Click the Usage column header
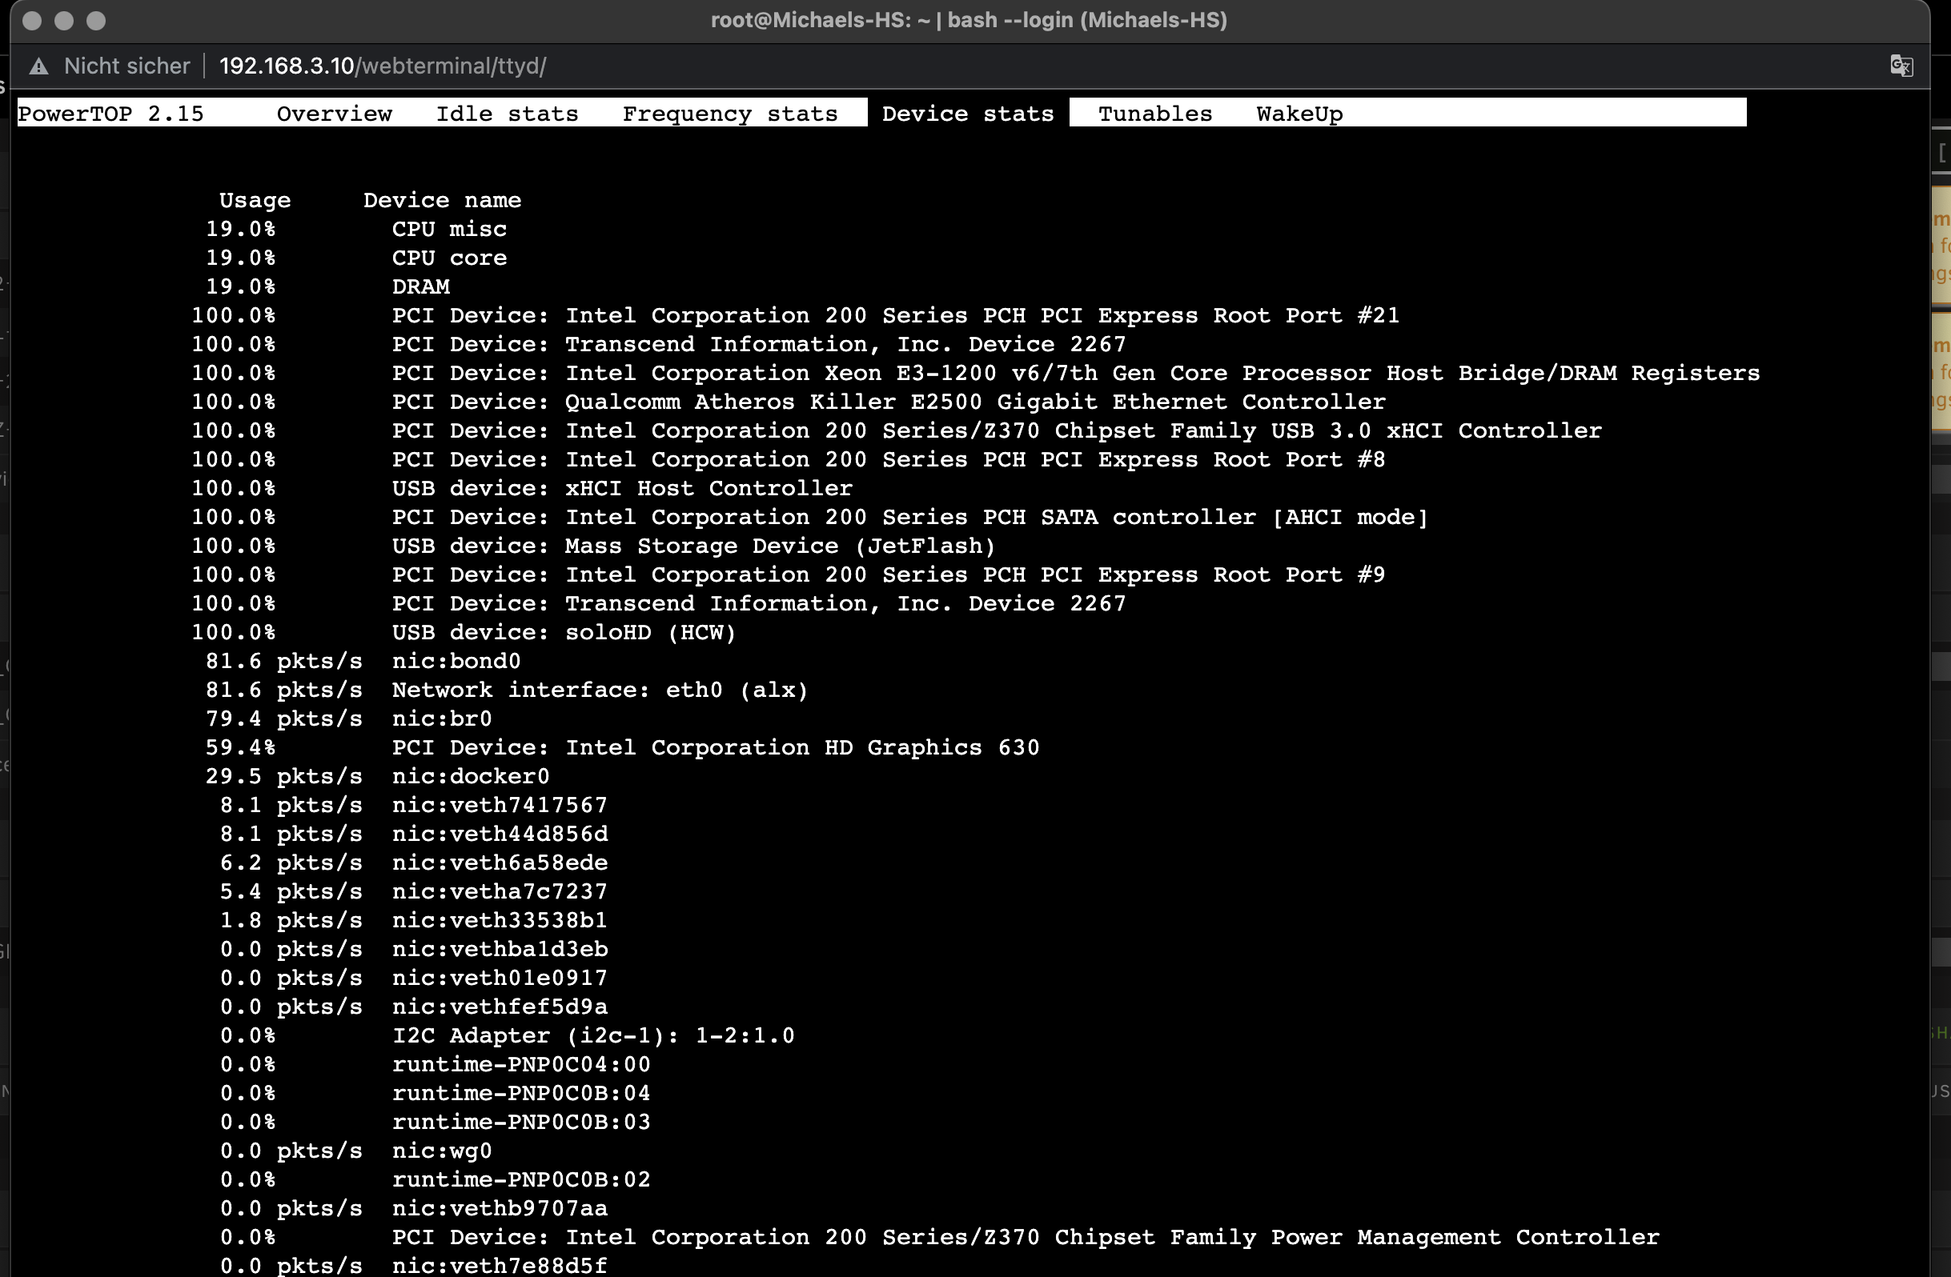This screenshot has height=1277, width=1951. [254, 200]
